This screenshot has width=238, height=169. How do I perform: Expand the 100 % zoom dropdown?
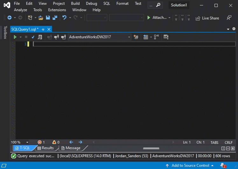click(x=27, y=142)
